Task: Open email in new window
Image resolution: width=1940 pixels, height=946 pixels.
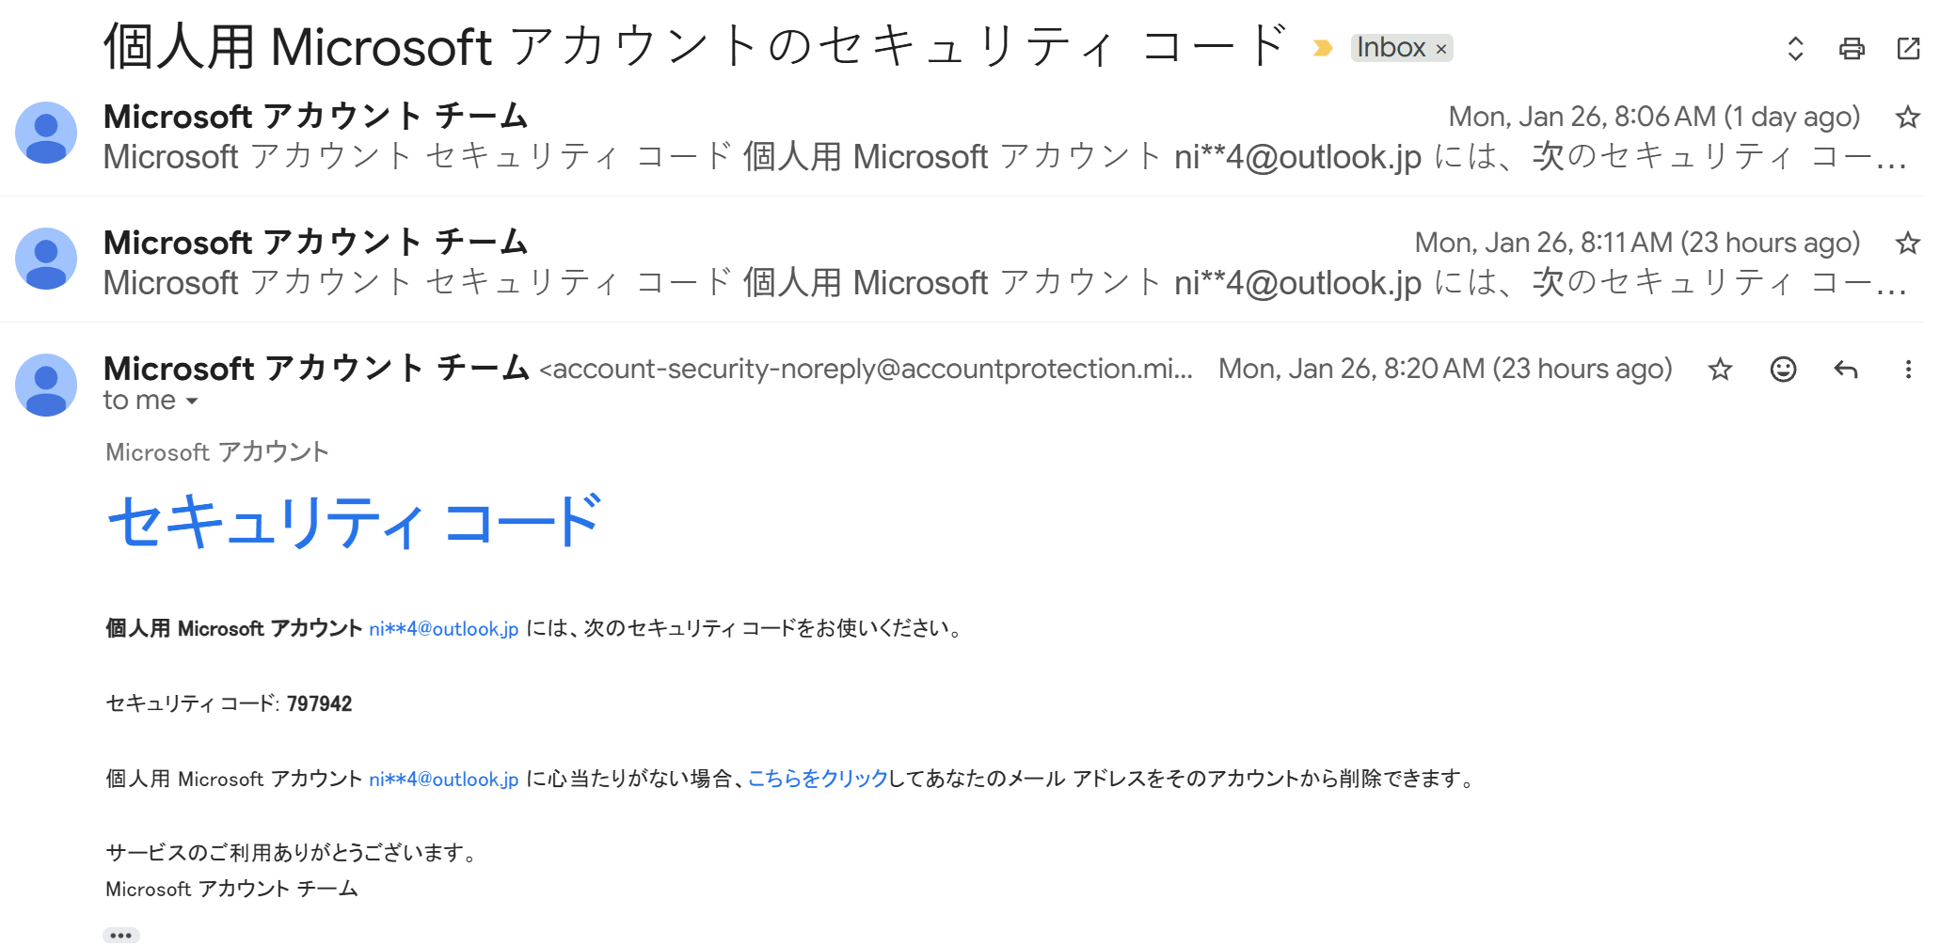Action: click(x=1909, y=47)
